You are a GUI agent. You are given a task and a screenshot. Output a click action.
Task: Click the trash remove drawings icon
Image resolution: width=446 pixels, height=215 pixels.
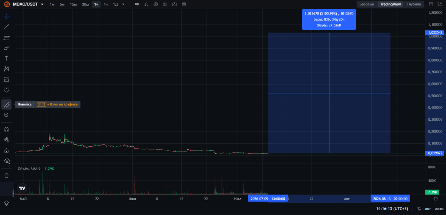pos(6,175)
